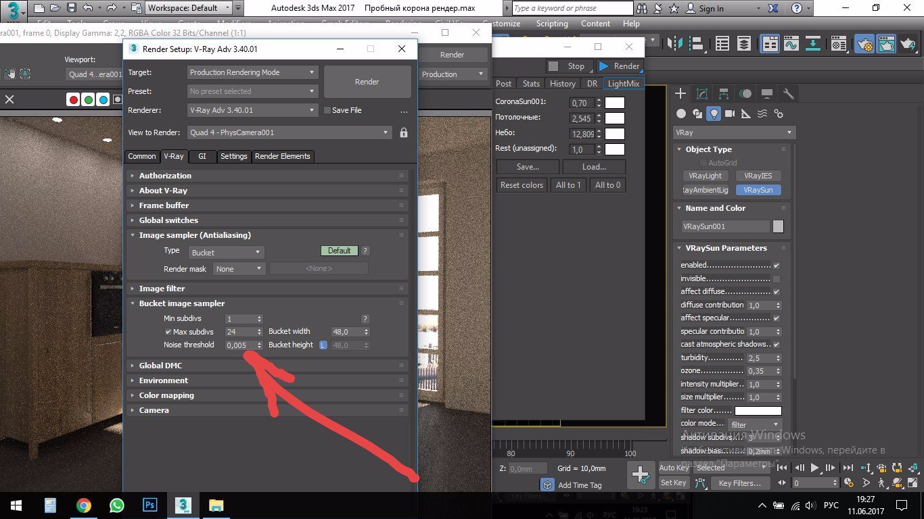Open the Renderer V-Ray Adv dropdown

coord(252,110)
